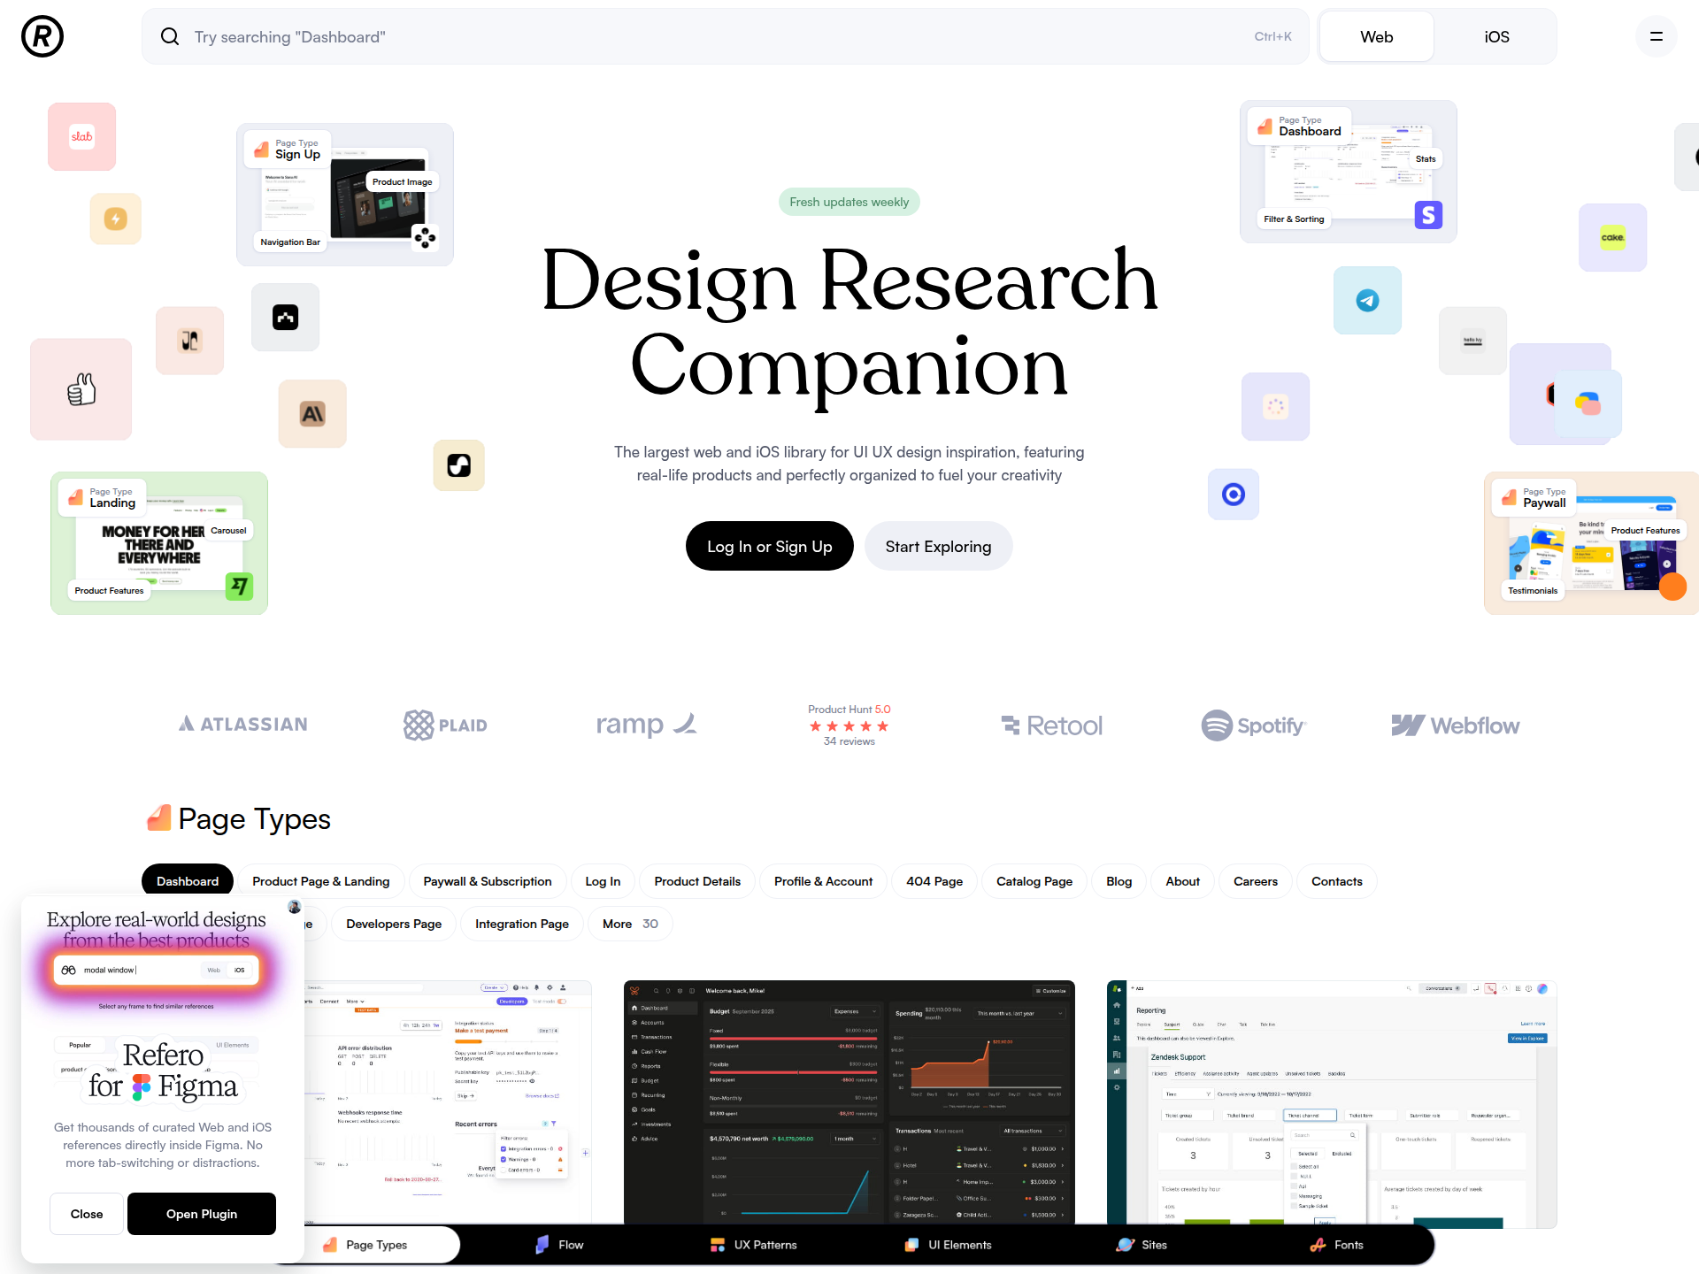Image resolution: width=1699 pixels, height=1274 pixels.
Task: Expand More 30 page types
Action: (630, 924)
